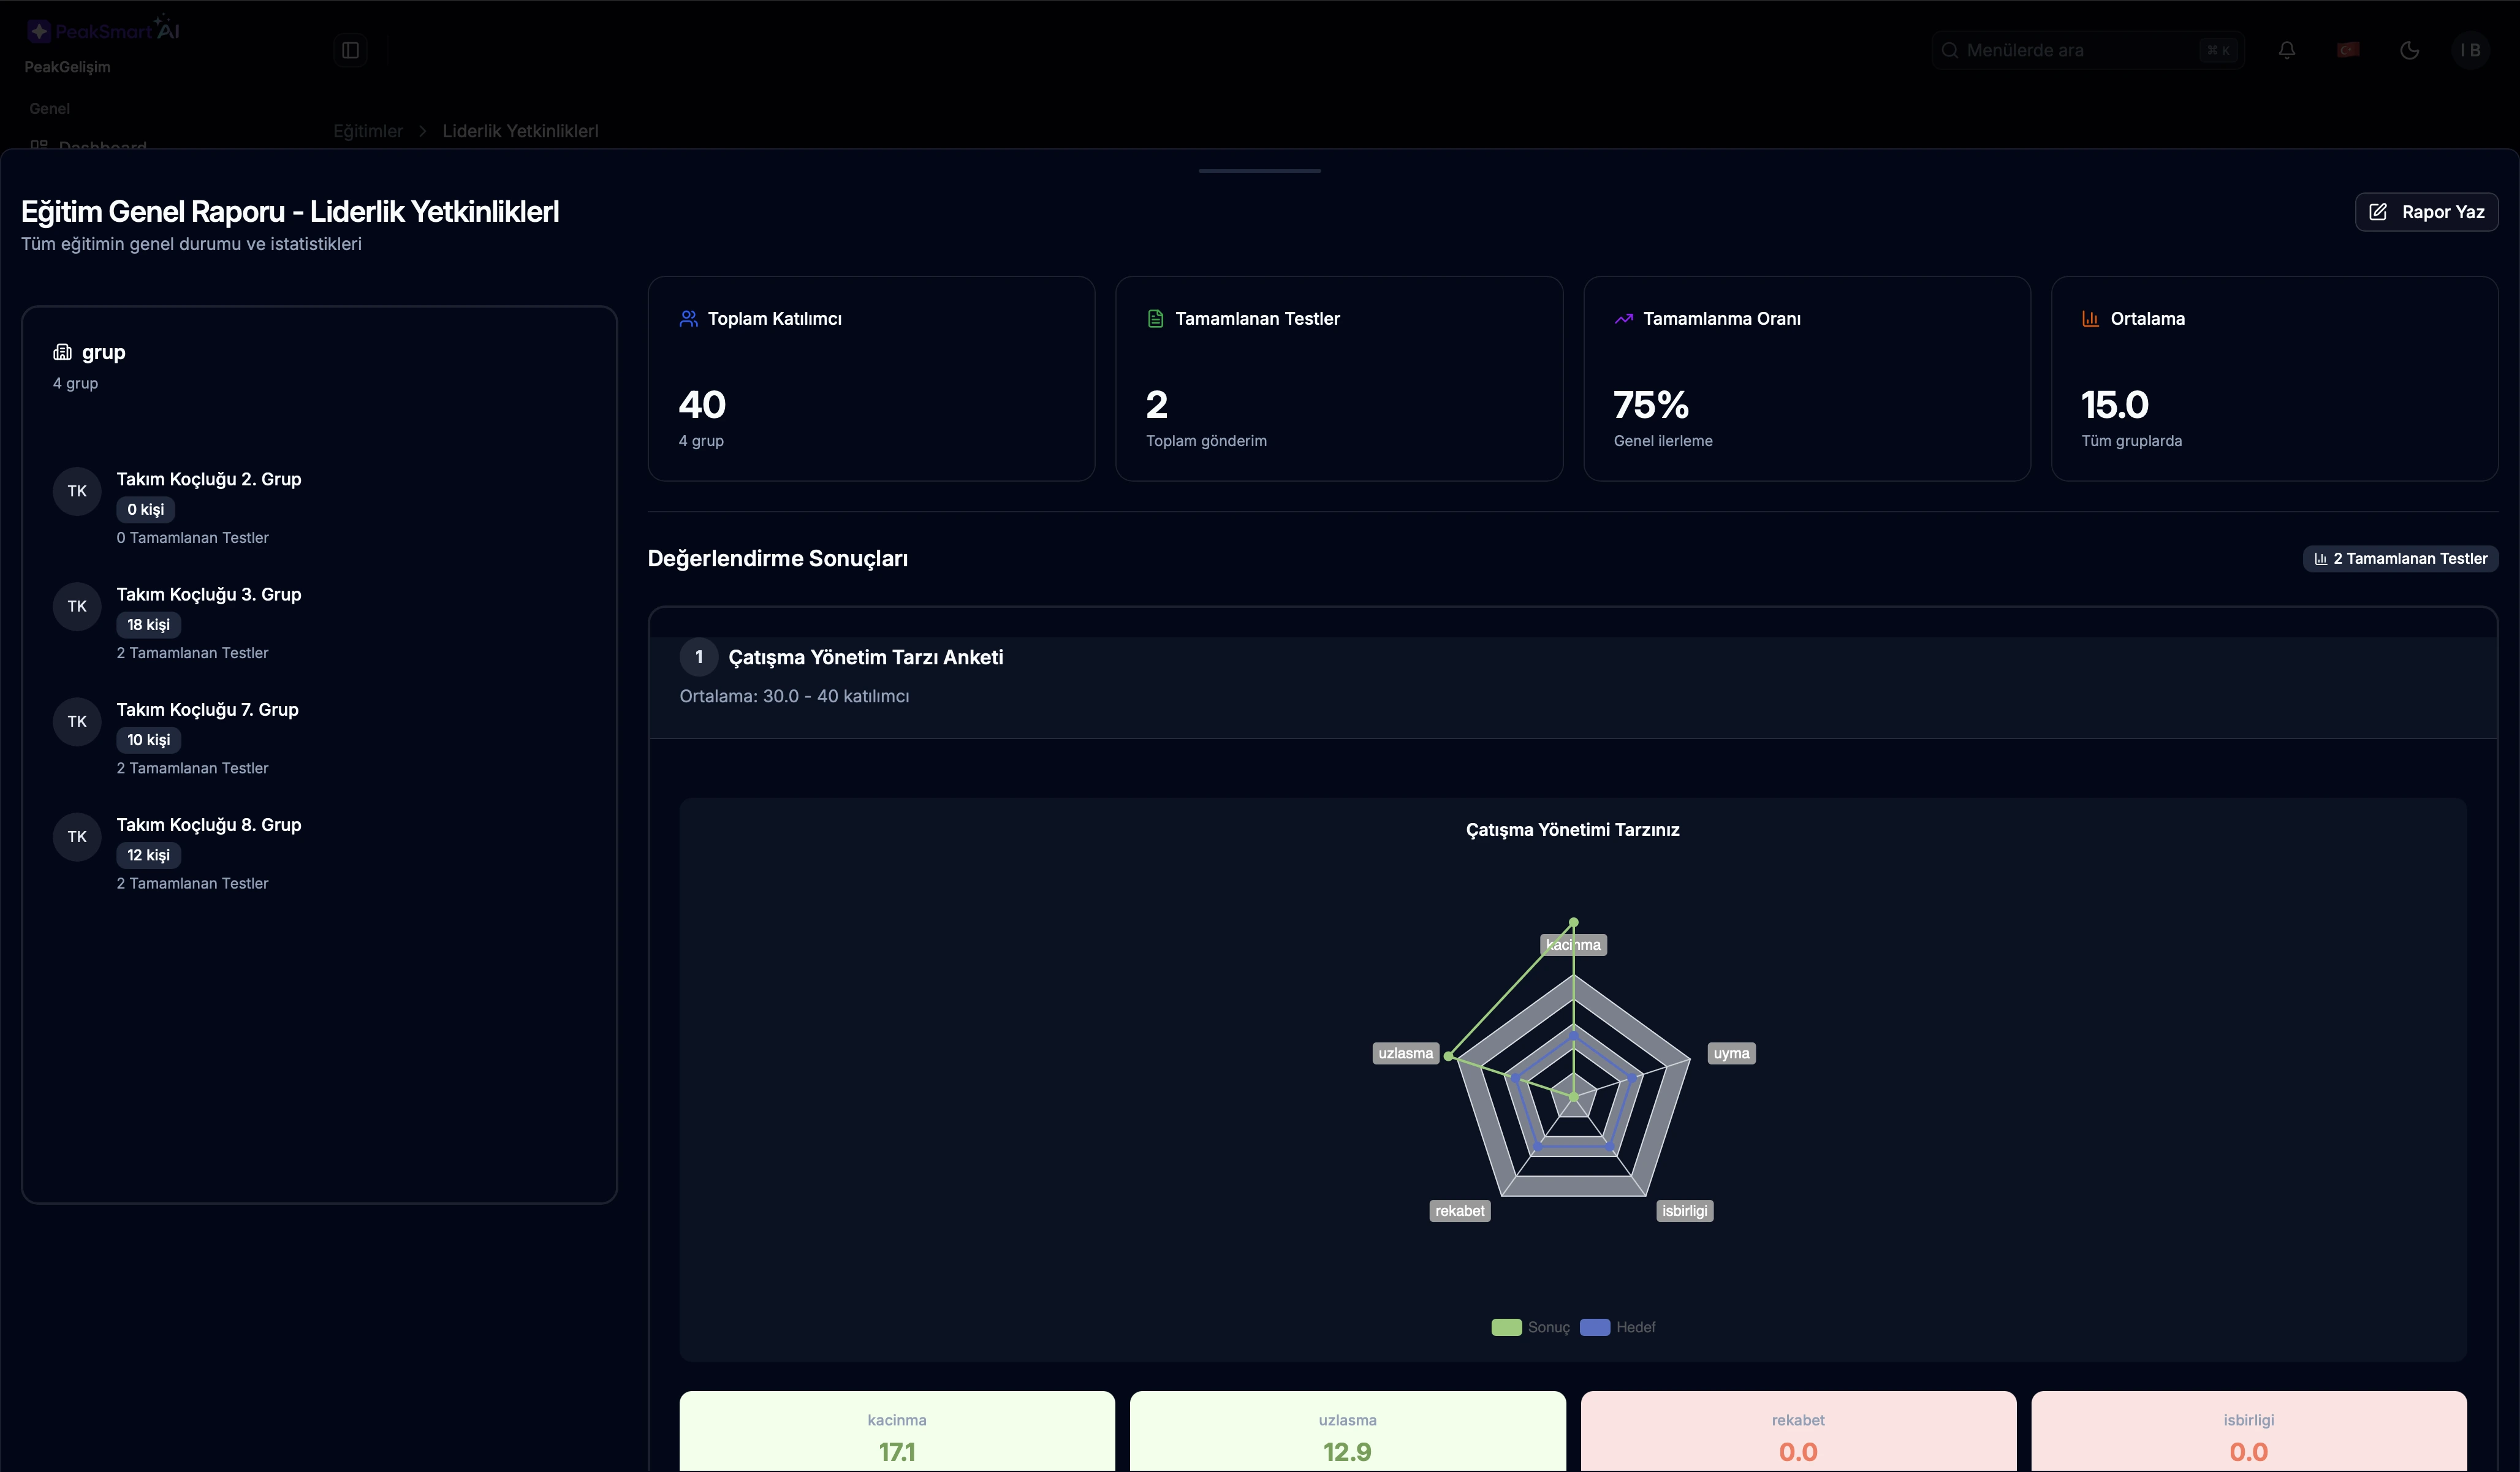Image resolution: width=2520 pixels, height=1472 pixels.
Task: Click the Ortalama bar chart icon
Action: coord(2090,318)
